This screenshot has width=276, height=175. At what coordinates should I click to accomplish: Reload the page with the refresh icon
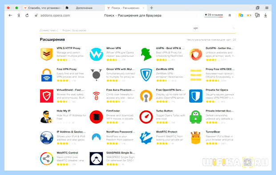[x=27, y=16]
